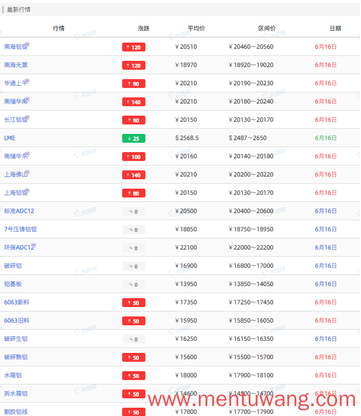Open the 上海佛山 quote link
Screen dimensions: 361x416
15,175
